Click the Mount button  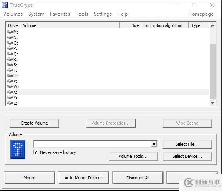[29, 178]
